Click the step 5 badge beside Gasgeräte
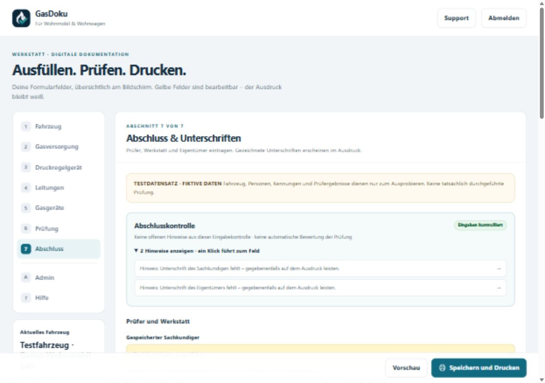Screen dimensions: 545x383 pos(26,208)
